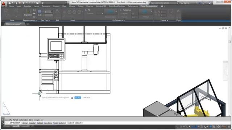
Task: Click the command line close X icon
Action: 3,120
